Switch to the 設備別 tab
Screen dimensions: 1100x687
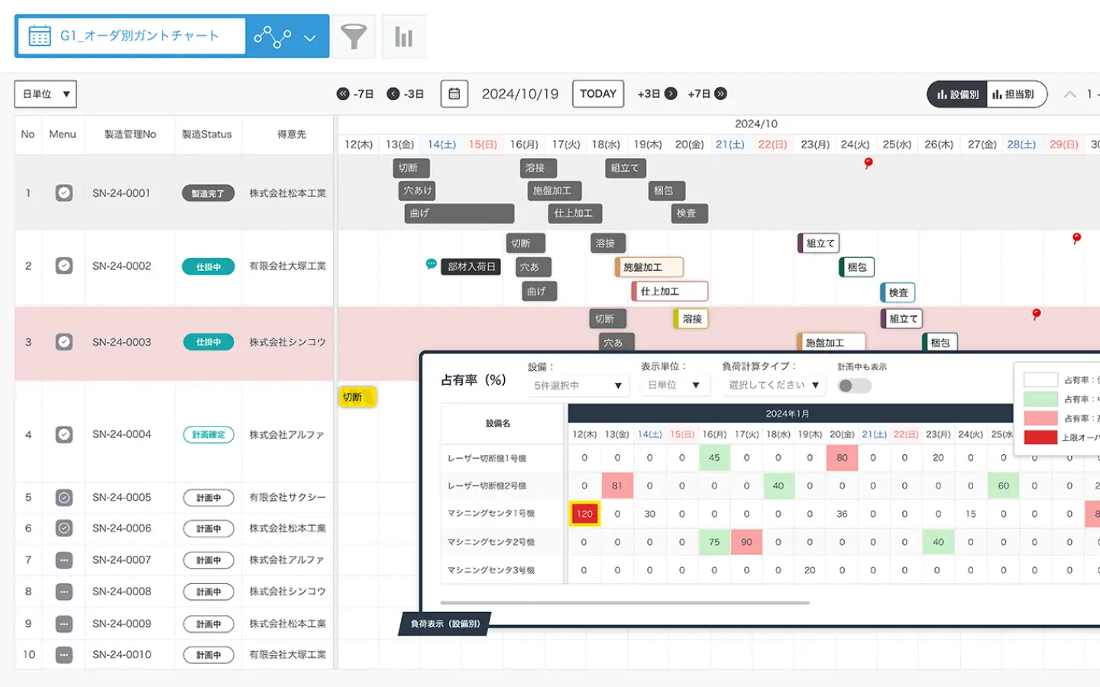957,94
